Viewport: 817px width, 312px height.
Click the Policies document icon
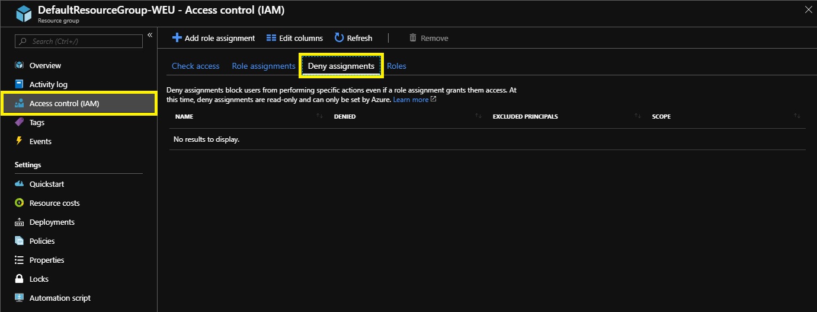pyautogui.click(x=19, y=241)
